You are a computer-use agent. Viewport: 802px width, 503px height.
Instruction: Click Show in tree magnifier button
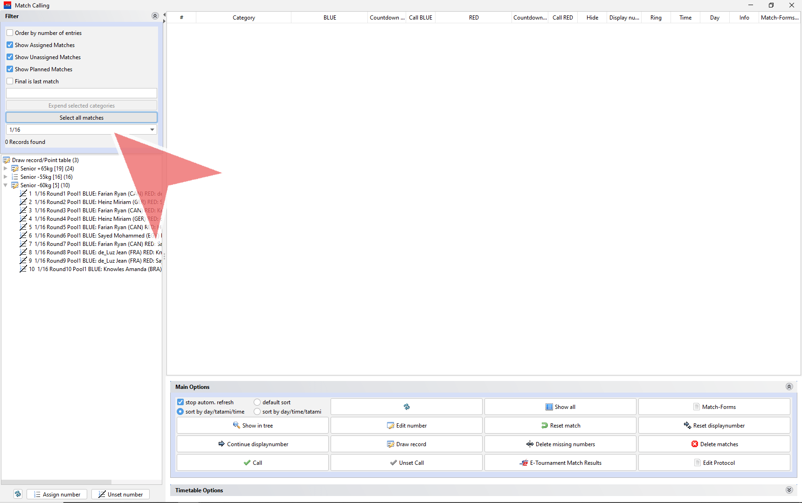252,425
